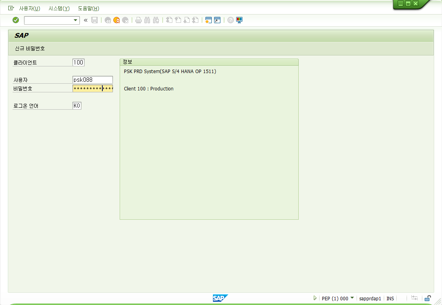This screenshot has width=442, height=305.
Task: Collapse command field with double-chevron icon
Action: click(x=85, y=20)
